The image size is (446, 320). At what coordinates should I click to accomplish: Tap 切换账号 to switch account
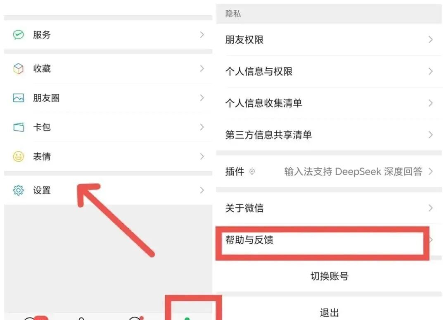tap(330, 276)
